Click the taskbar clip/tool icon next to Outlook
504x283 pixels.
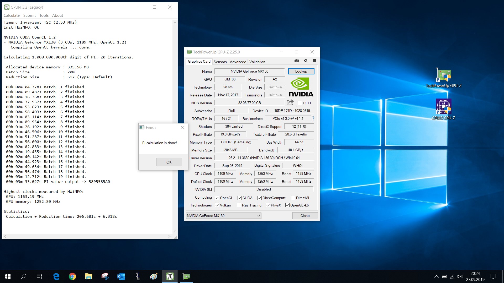138,276
